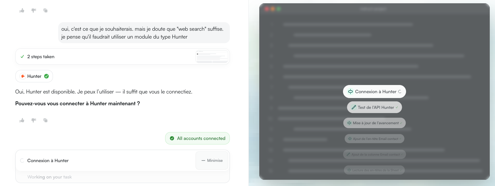Select the Connexion à Hunter step pill
This screenshot has height=186, width=495.
[374, 92]
